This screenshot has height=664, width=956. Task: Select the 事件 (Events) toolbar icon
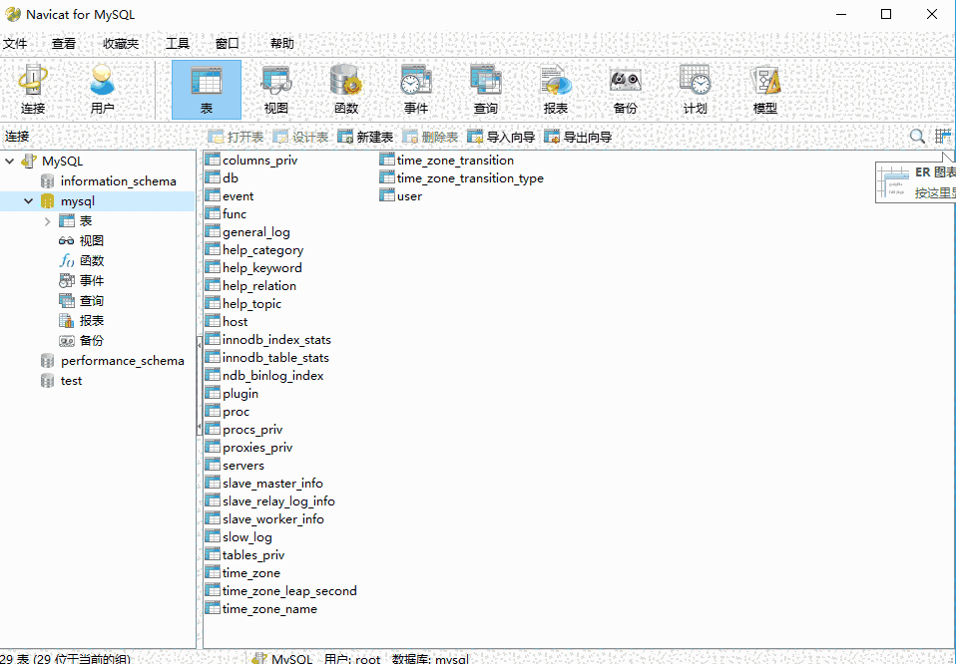(415, 89)
